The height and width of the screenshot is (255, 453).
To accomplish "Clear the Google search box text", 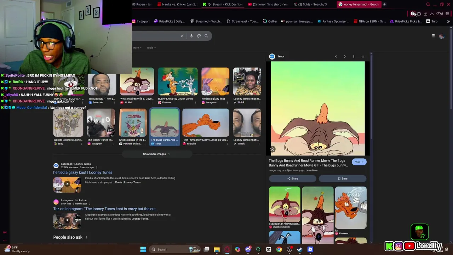I will [182, 36].
